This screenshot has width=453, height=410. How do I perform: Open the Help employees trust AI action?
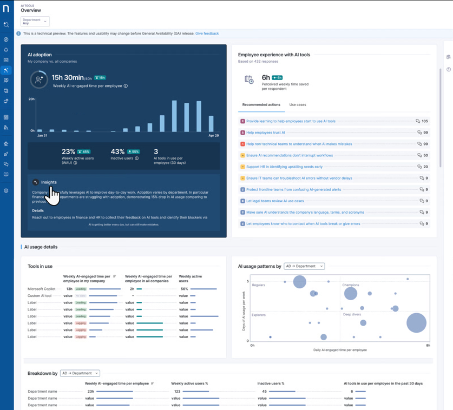[x=265, y=133]
